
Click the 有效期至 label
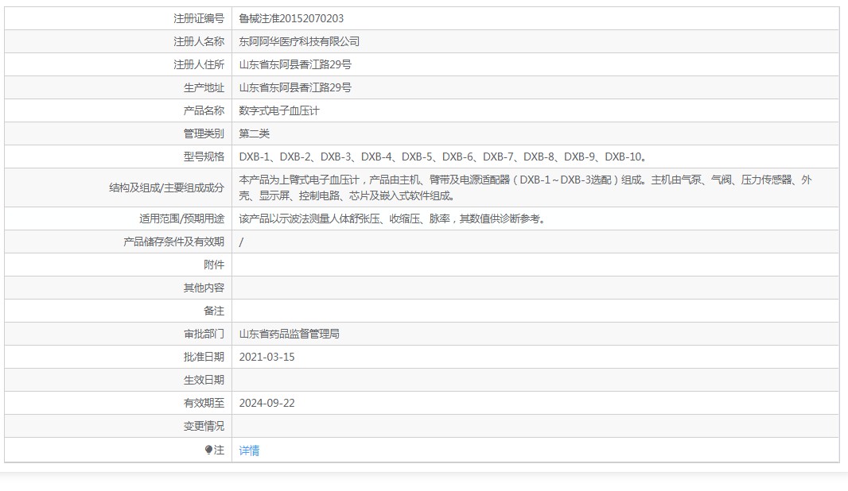coord(204,403)
